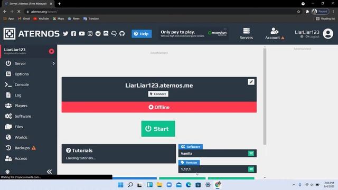
Task: Open the Maps bookmark
Action: [59, 19]
